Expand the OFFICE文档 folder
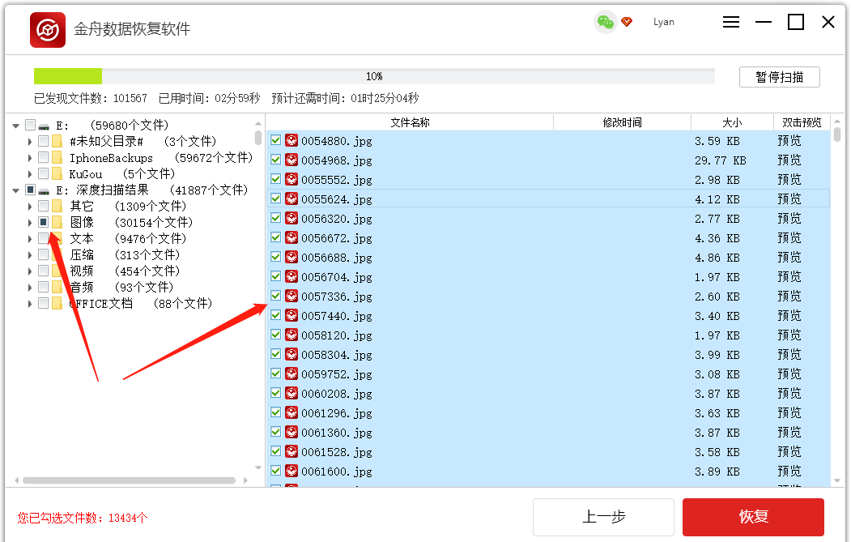Screen dimensions: 851x542 [30, 304]
